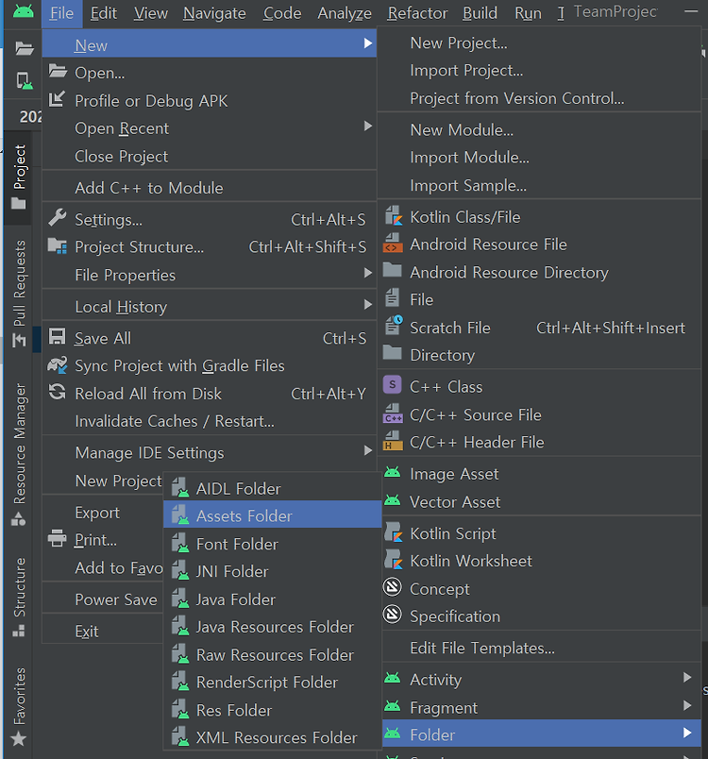Click the open folder toolbar icon
Screen dimensions: 708x759
(24, 48)
